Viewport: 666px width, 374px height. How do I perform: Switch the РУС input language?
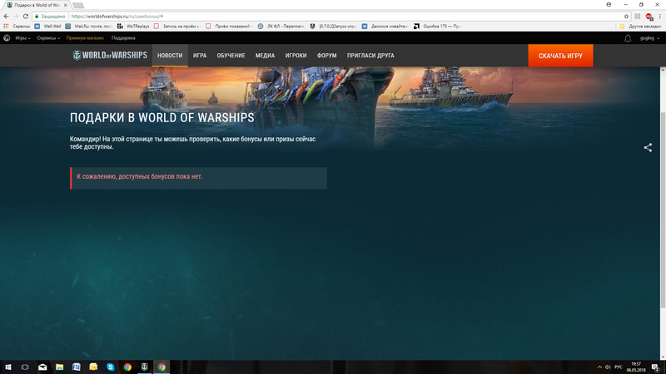[618, 367]
